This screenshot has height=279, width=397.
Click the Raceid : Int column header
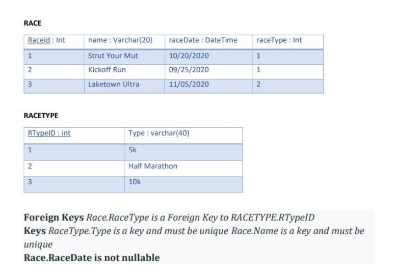(x=54, y=42)
